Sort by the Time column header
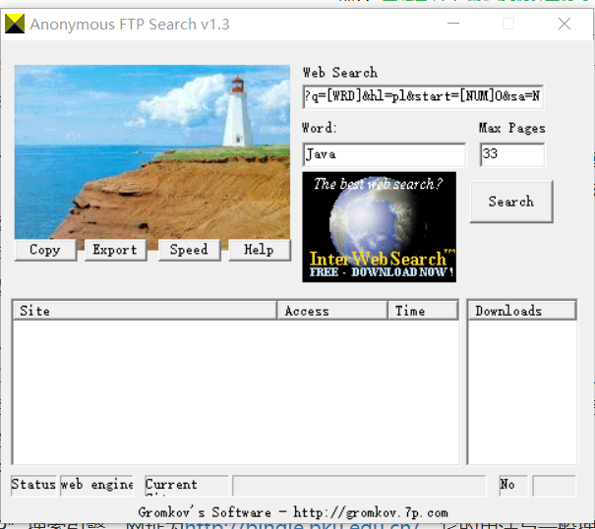Screen dimensions: 595x529 [x=423, y=311]
